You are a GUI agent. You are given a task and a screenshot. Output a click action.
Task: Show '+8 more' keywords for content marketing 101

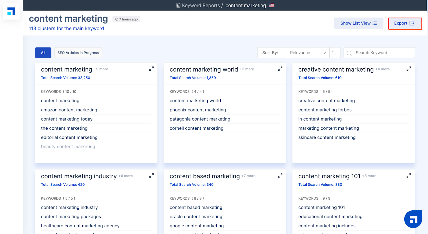click(369, 176)
